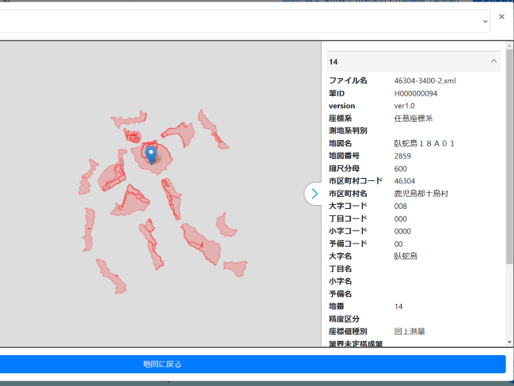
Task: Click the 地図番号 value 2859
Action: 403,156
